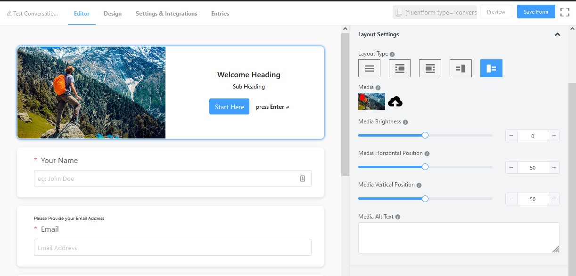Click the Test Conversation form title
Image resolution: width=576 pixels, height=276 pixels.
tap(36, 14)
